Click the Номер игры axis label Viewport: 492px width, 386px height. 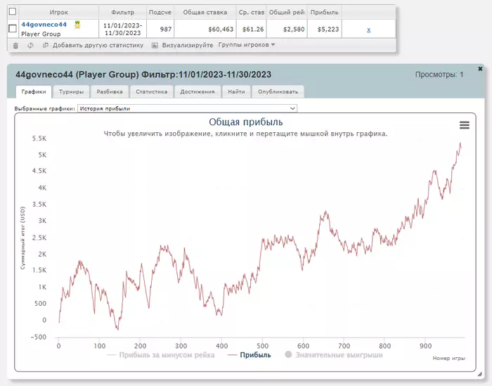pyautogui.click(x=448, y=358)
